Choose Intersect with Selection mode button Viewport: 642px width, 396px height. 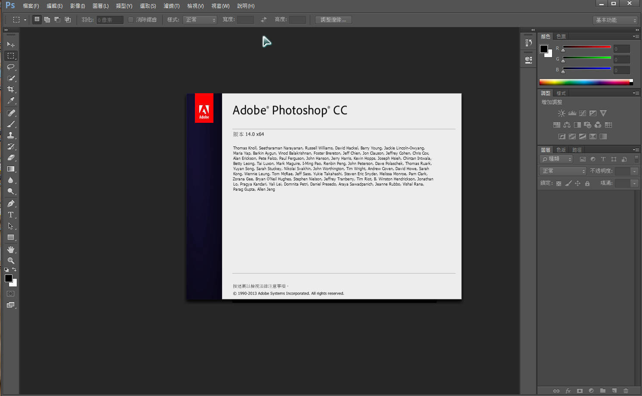click(x=68, y=20)
